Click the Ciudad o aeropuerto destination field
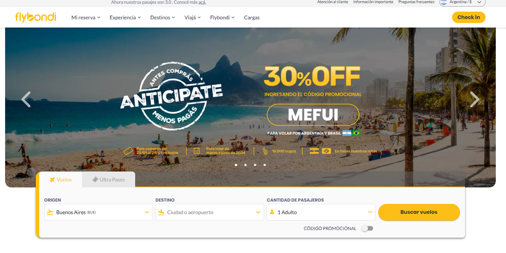This screenshot has height=253, width=506. pos(210,212)
